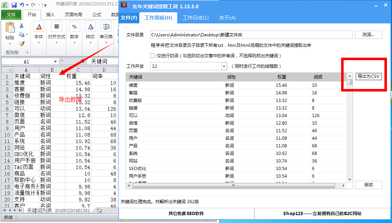Click the Copy icon in the clipboard group

click(22, 35)
